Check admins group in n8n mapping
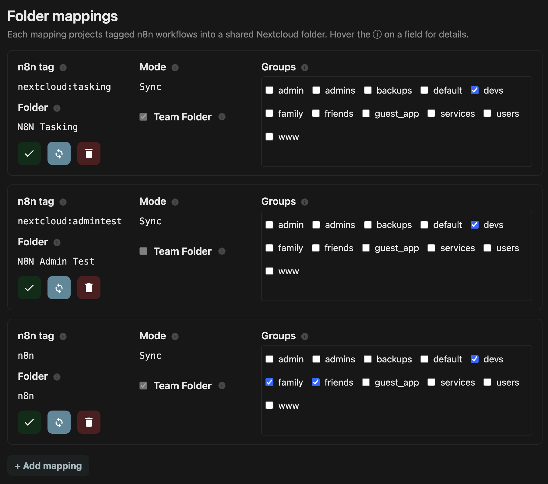The height and width of the screenshot is (484, 548). coord(316,359)
